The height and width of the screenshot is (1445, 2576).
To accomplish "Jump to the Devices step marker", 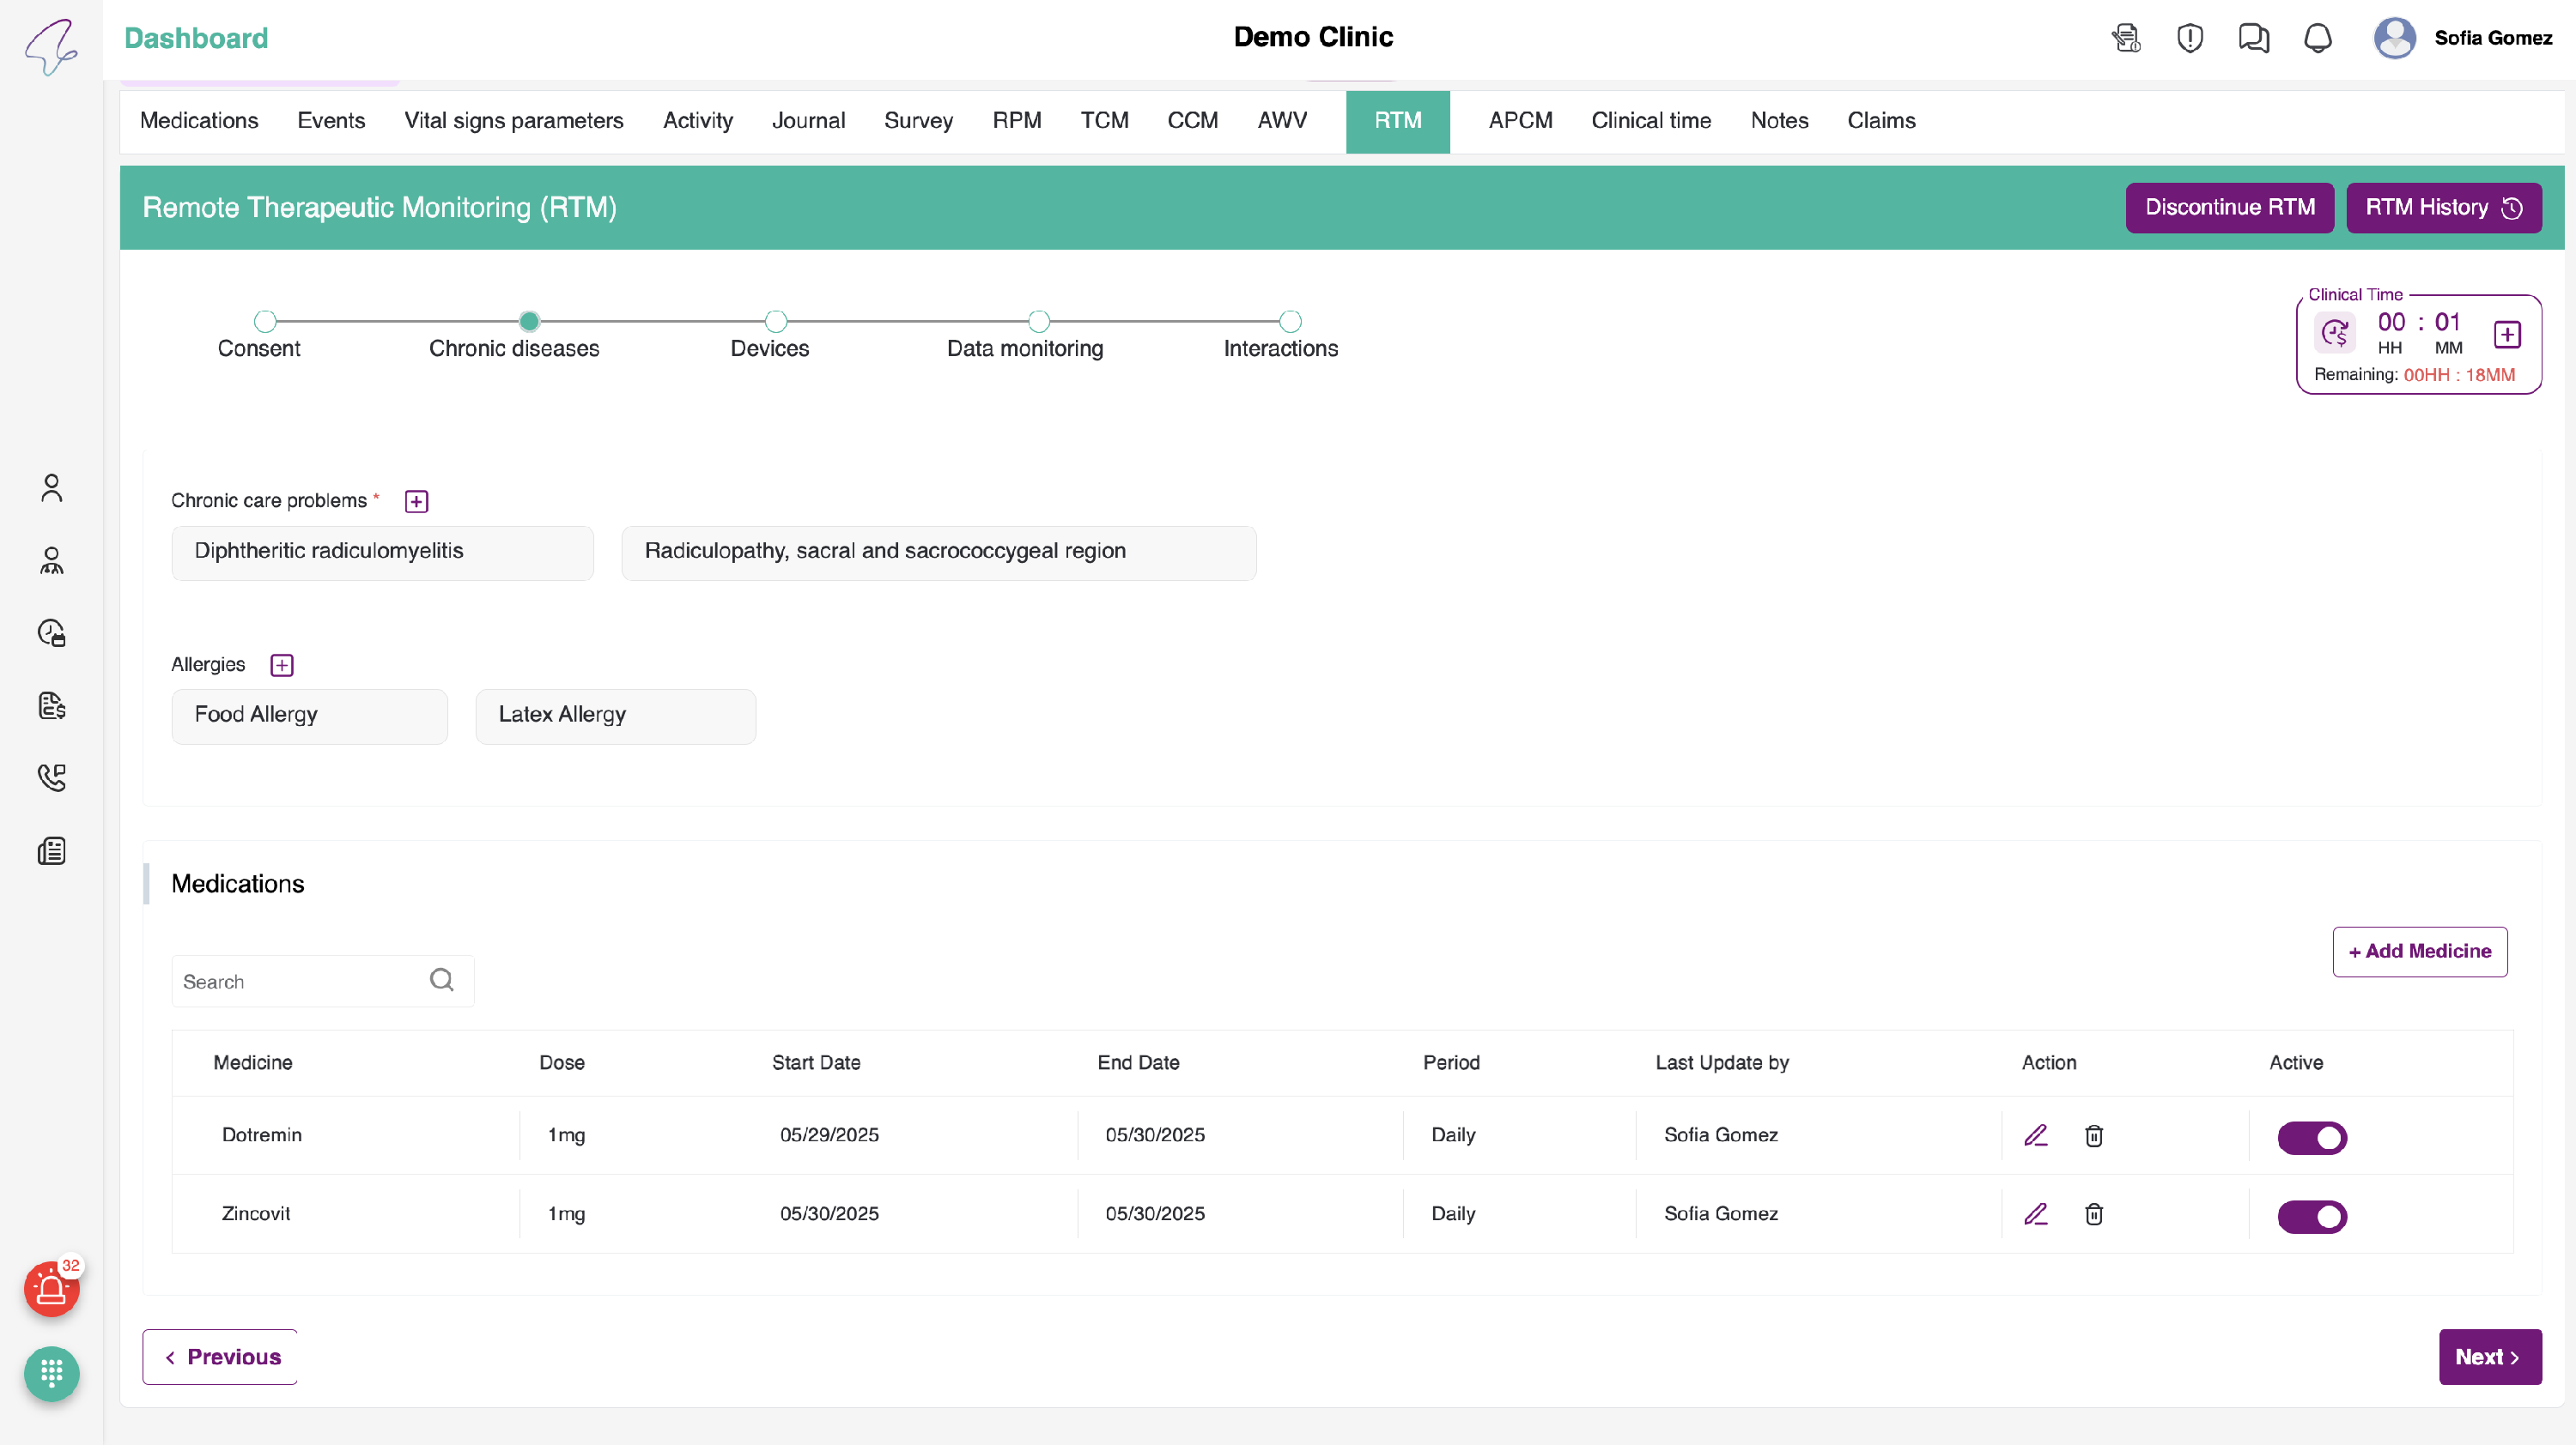I will (x=775, y=322).
